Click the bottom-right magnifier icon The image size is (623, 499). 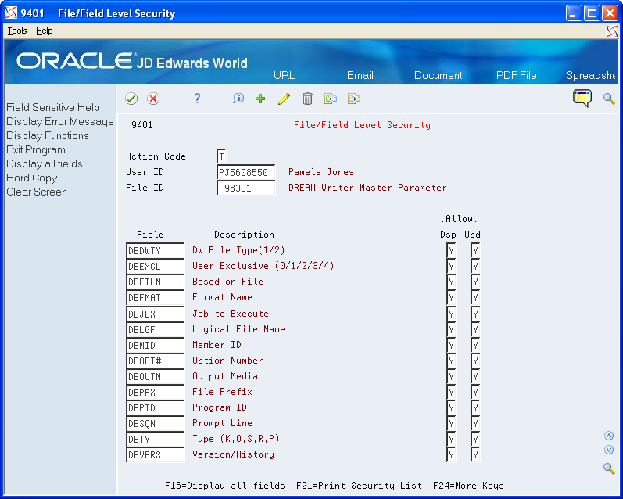pos(609,468)
